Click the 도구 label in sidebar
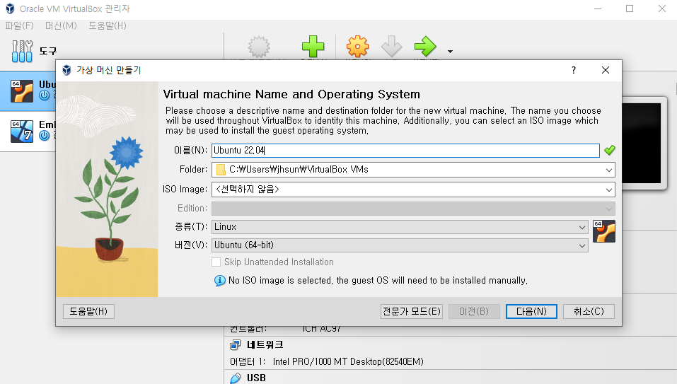 (48, 51)
